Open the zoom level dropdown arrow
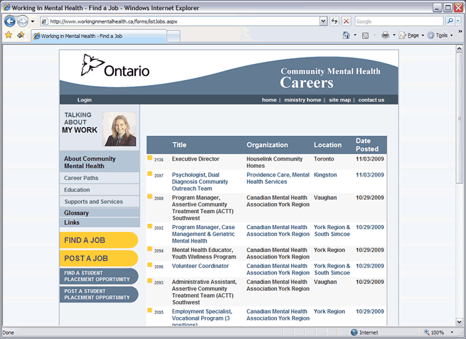The height and width of the screenshot is (339, 466). 452,332
